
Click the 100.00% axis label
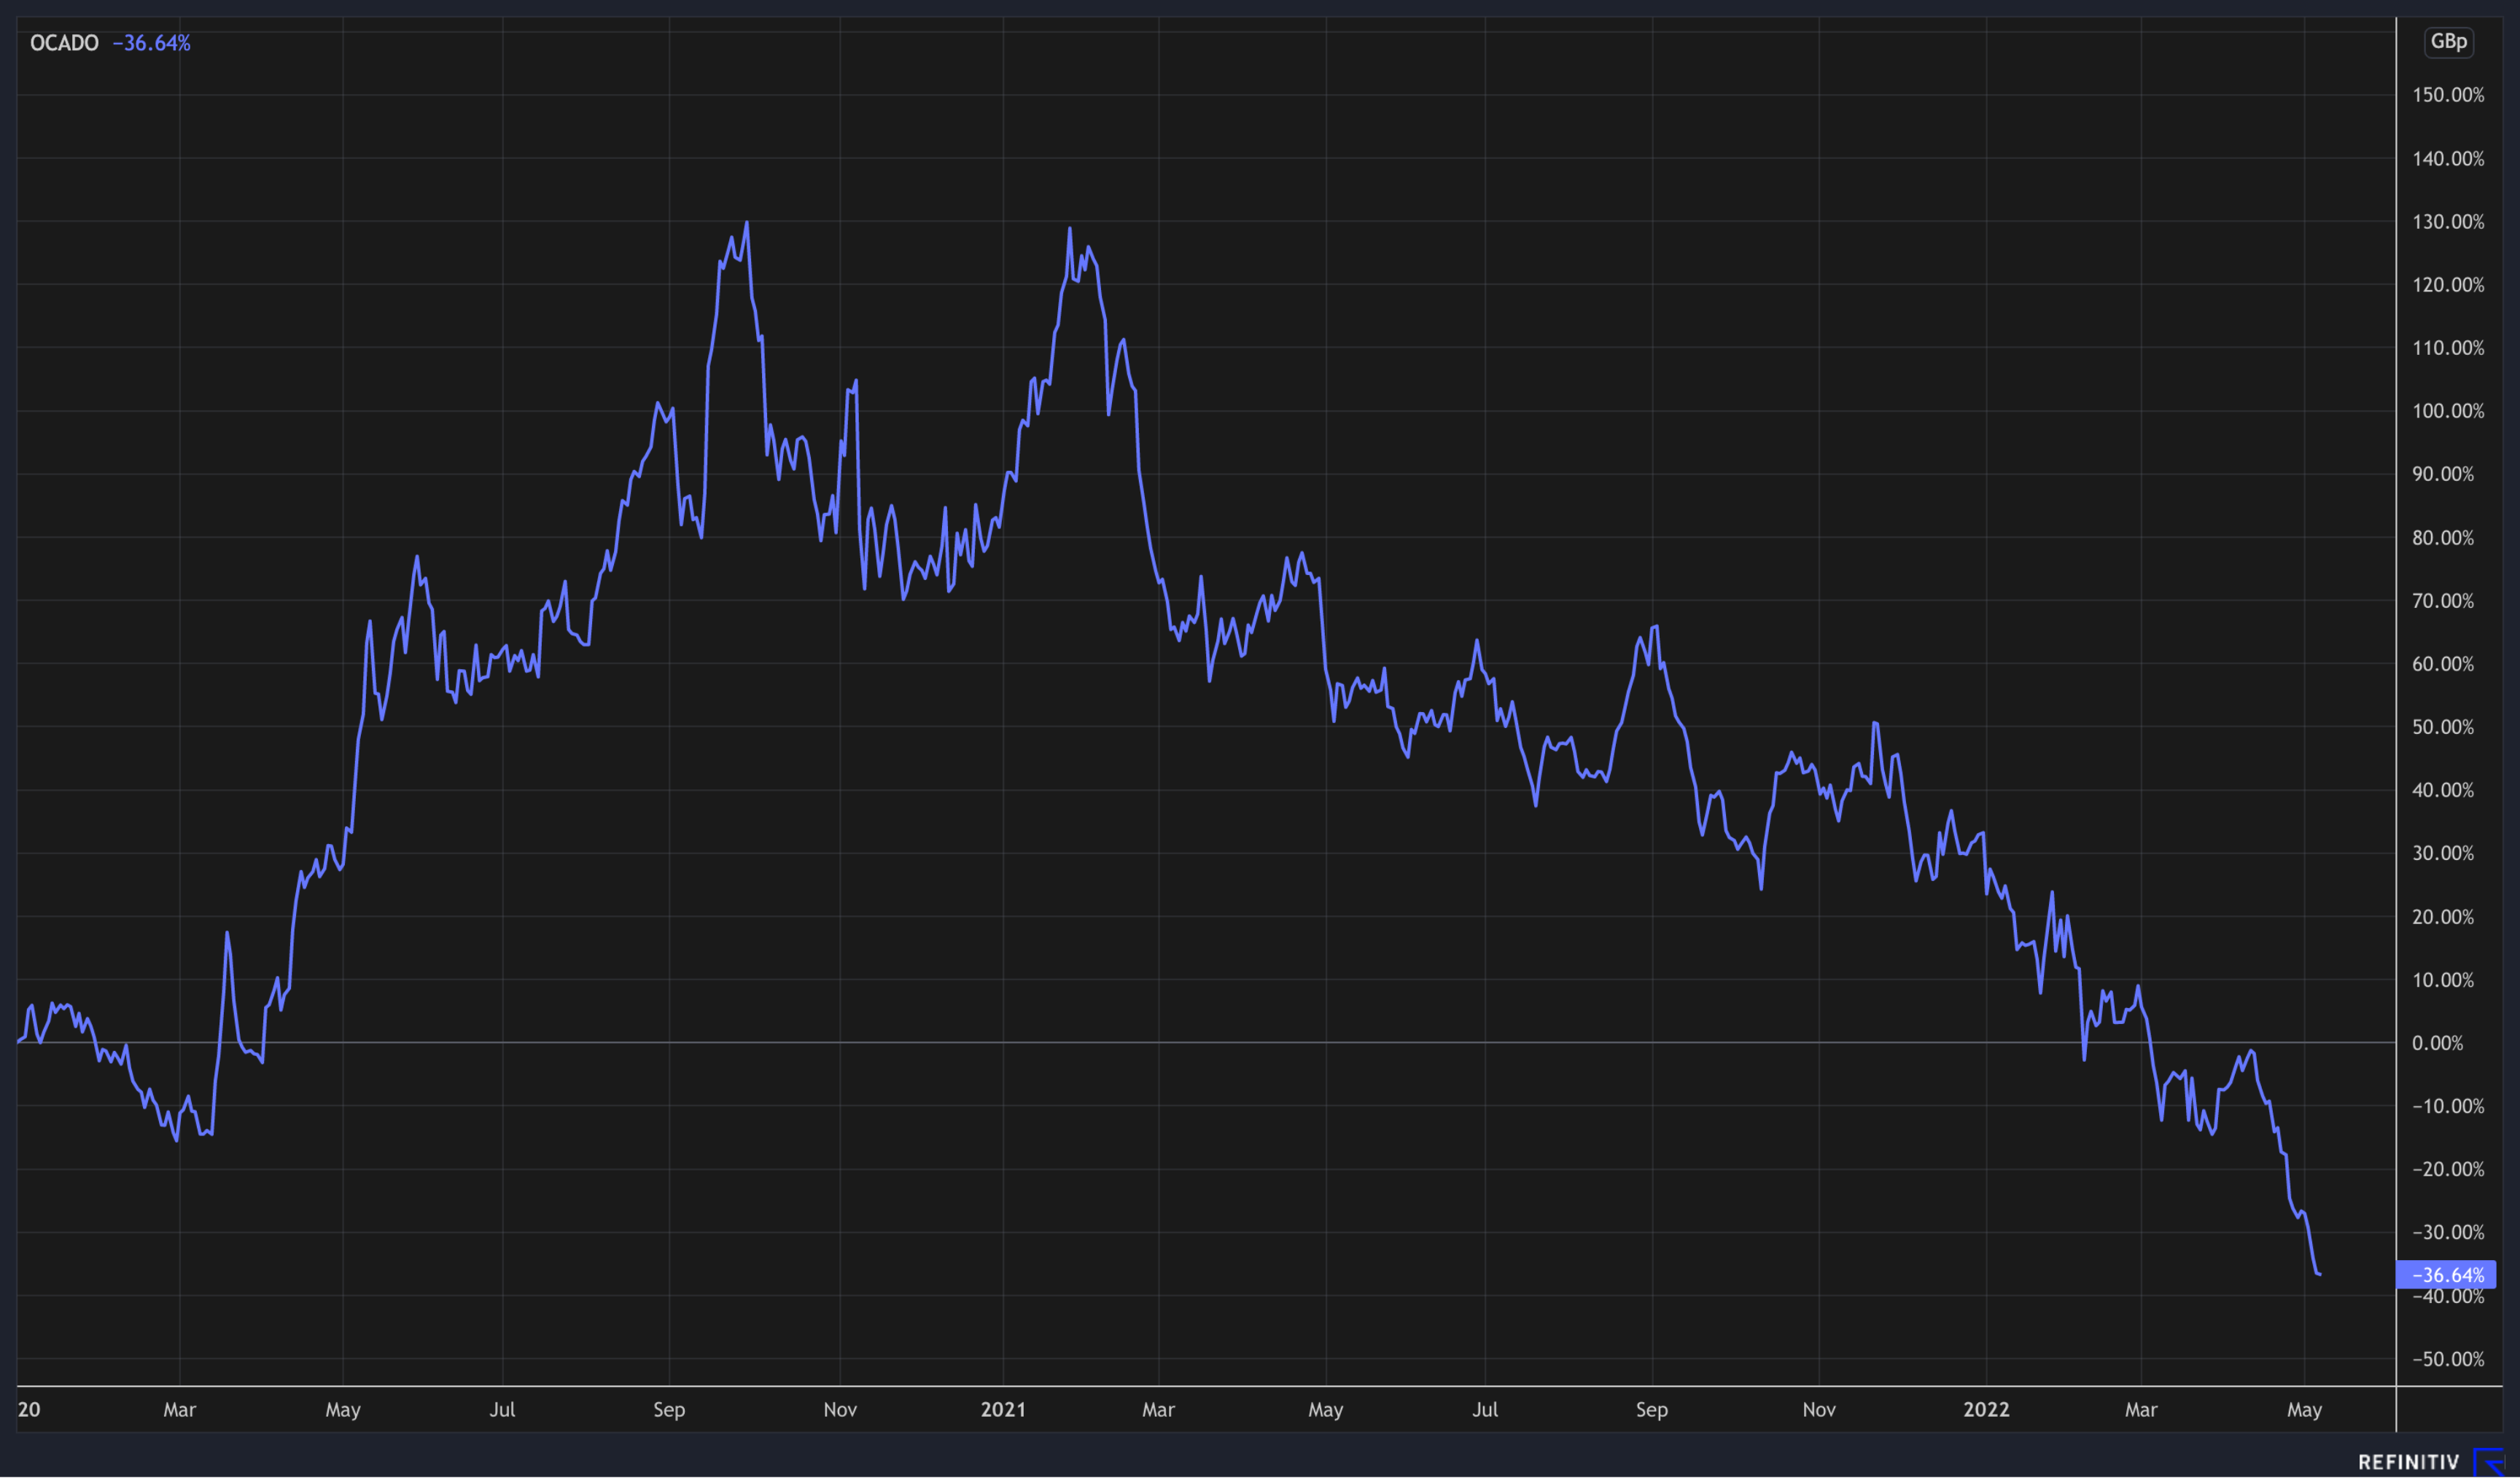coord(2448,411)
